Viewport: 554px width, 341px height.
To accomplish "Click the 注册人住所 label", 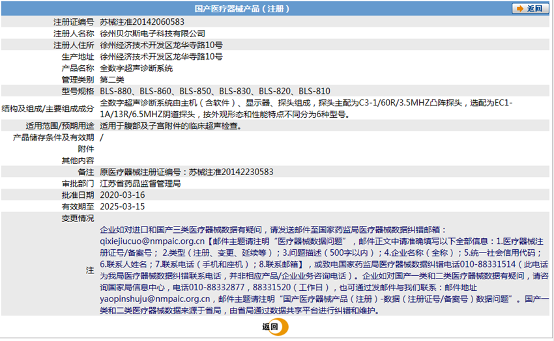I will pyautogui.click(x=74, y=45).
